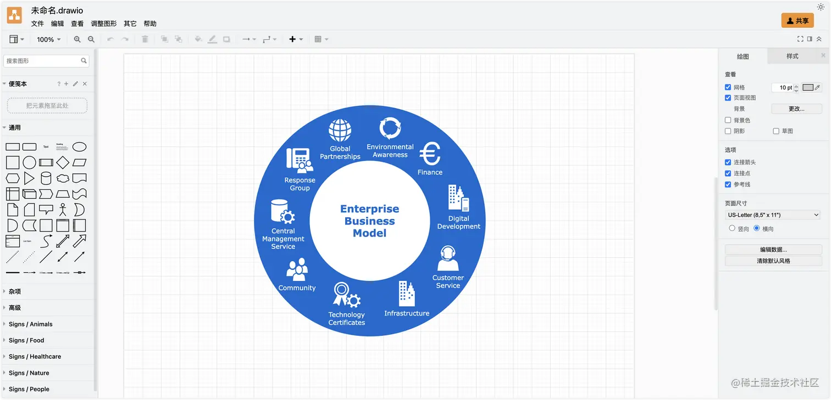
Task: Select the ellipse shape in General palette
Action: (80, 147)
